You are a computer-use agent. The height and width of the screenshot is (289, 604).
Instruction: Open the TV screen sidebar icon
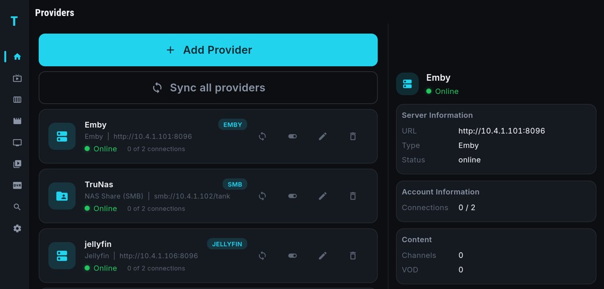click(x=17, y=143)
